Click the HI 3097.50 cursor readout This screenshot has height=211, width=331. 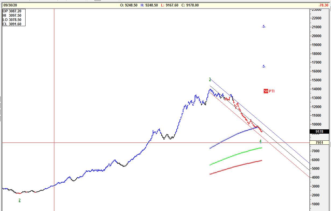click(12, 15)
